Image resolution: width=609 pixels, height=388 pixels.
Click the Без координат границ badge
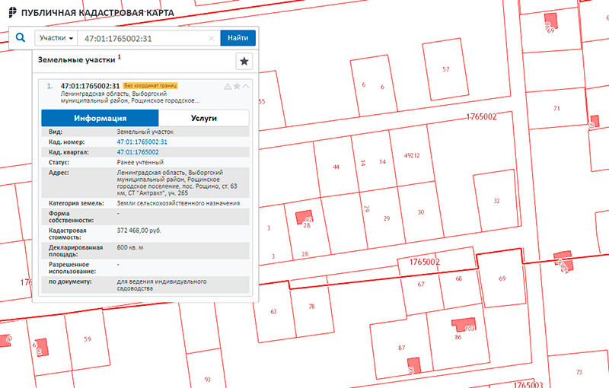pyautogui.click(x=150, y=86)
